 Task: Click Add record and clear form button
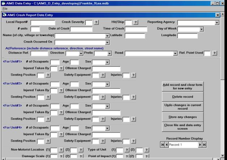pyautogui.click(x=183, y=87)
